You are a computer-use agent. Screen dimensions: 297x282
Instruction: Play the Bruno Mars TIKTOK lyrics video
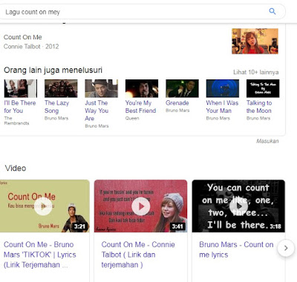click(44, 206)
